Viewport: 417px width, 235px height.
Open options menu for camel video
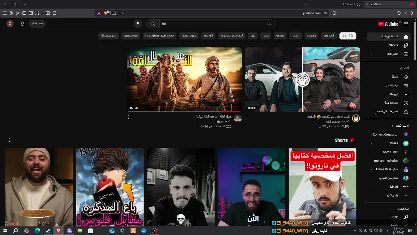[129, 117]
